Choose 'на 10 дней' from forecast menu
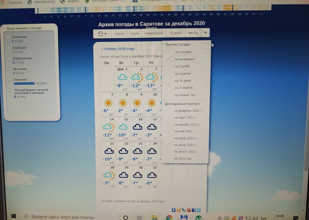The width and height of the screenshot is (309, 220). [183, 81]
